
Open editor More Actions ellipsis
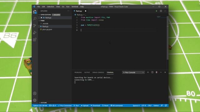(165, 11)
